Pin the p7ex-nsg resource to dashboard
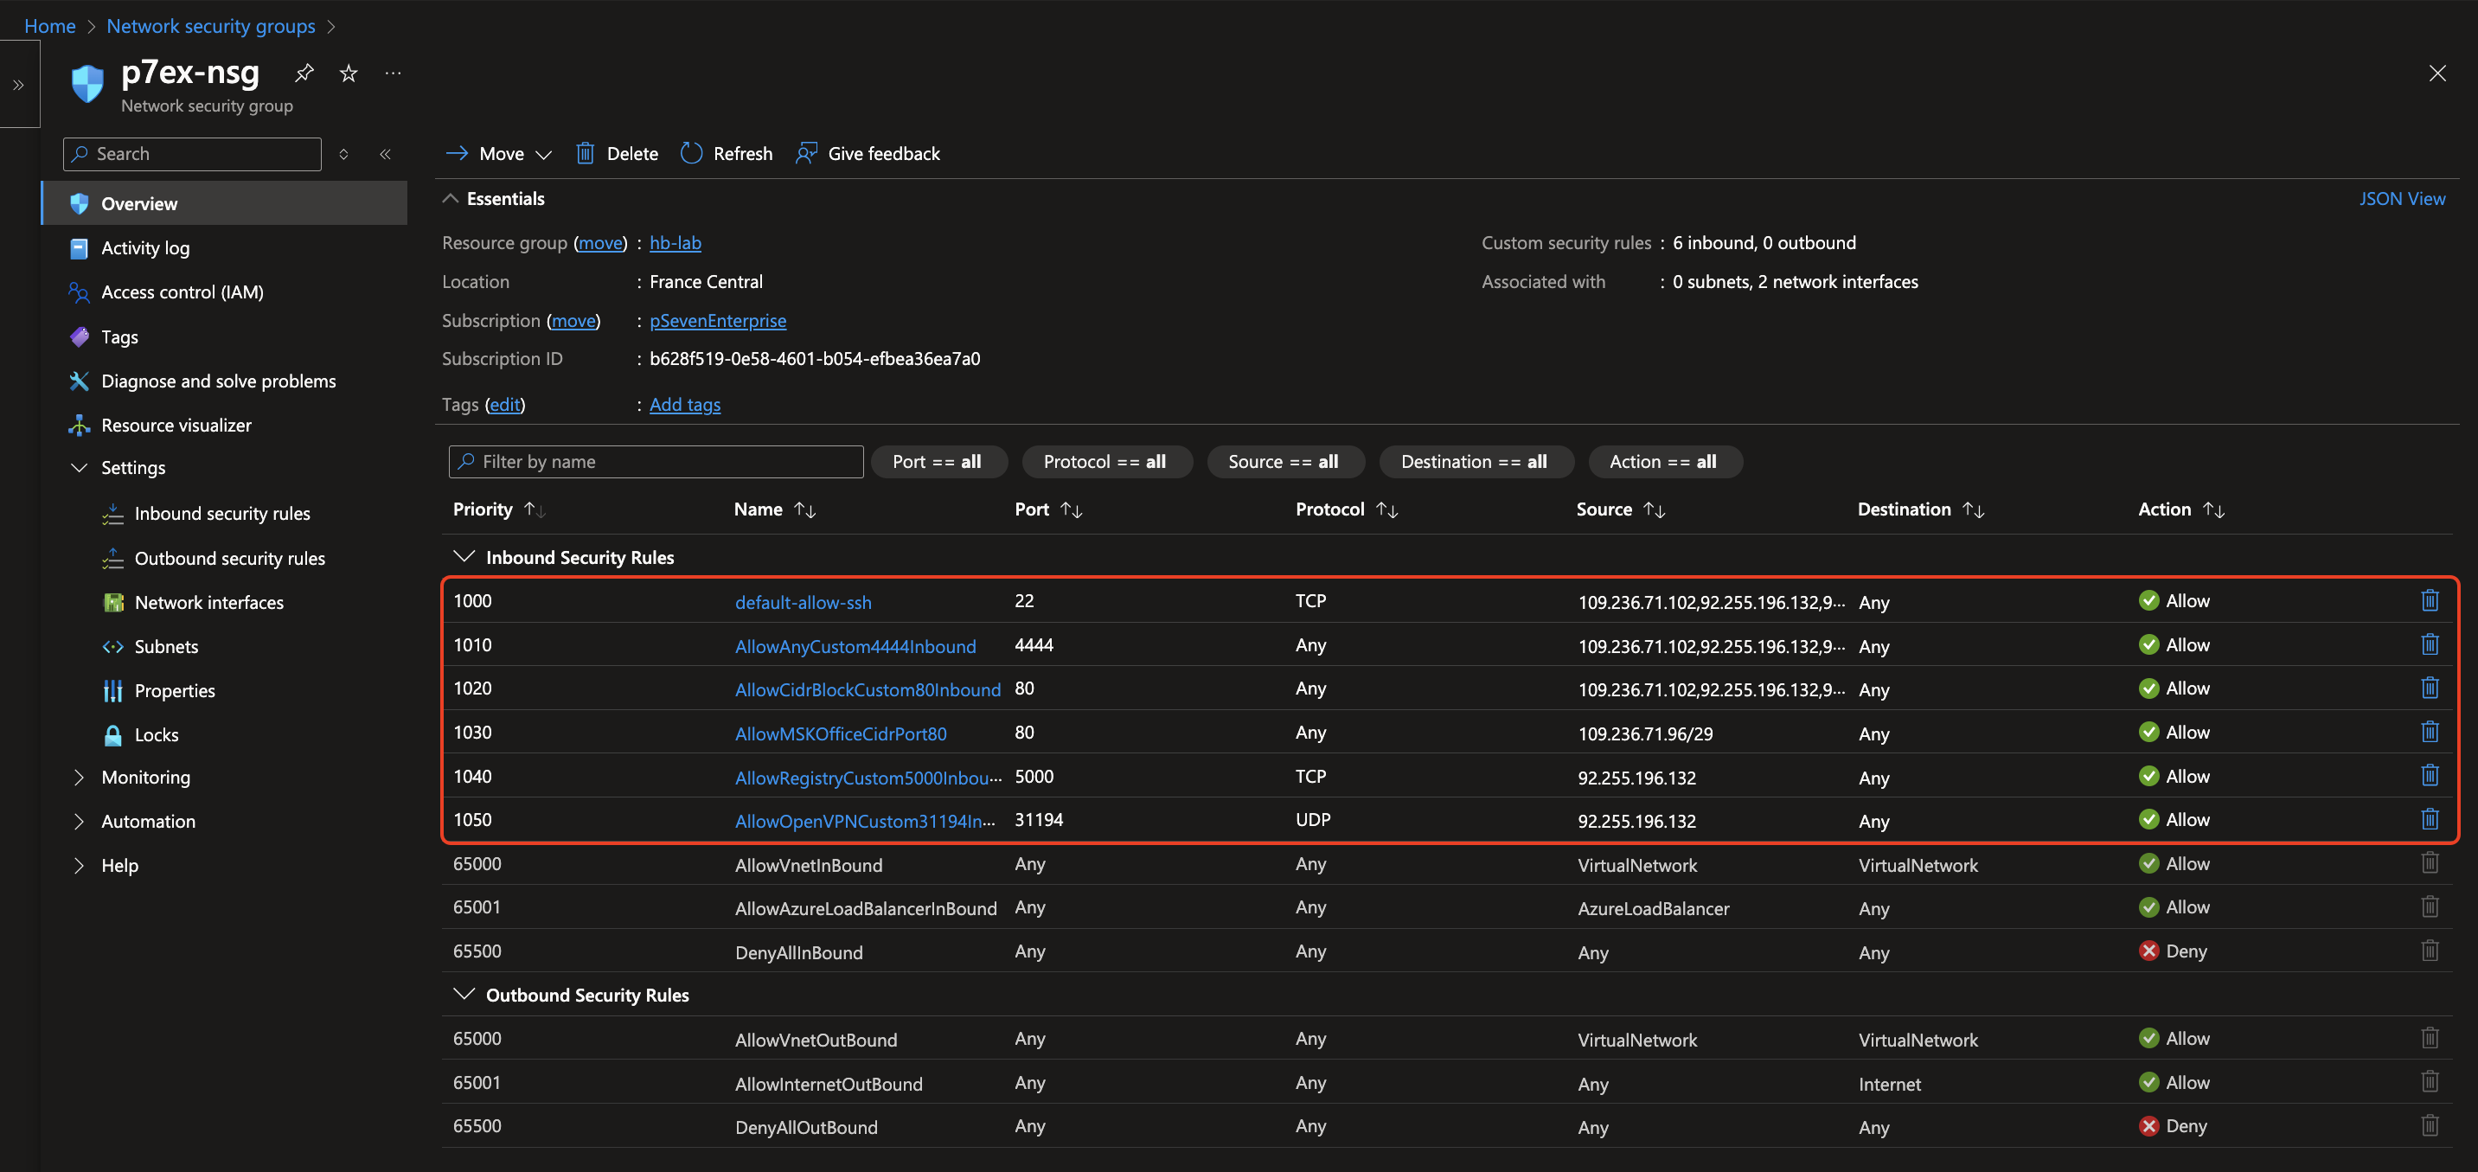2478x1172 pixels. pos(304,72)
